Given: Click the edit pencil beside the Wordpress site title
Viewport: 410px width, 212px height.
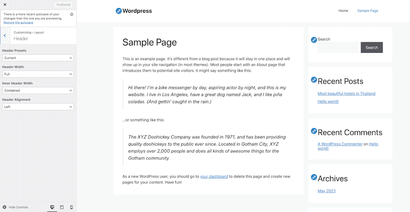Looking at the screenshot, I should (119, 11).
